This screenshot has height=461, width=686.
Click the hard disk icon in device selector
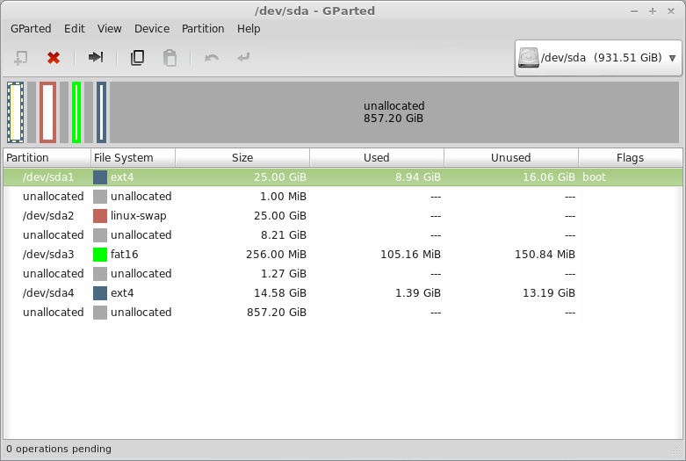coord(529,58)
